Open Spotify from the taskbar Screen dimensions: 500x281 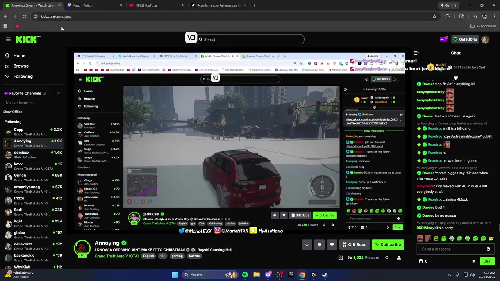click(245, 275)
